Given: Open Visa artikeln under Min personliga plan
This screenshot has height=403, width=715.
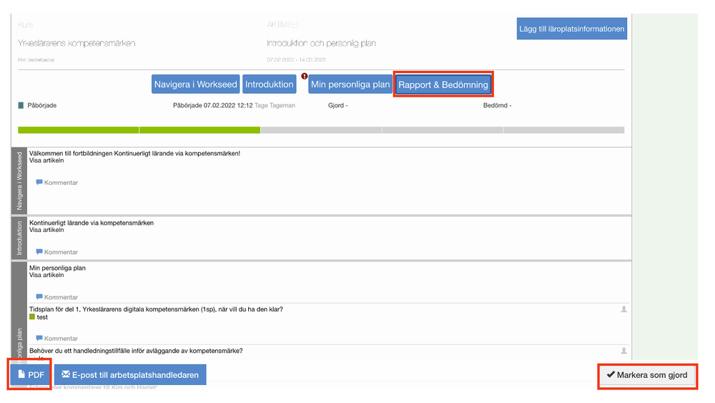Looking at the screenshot, I should click(46, 276).
